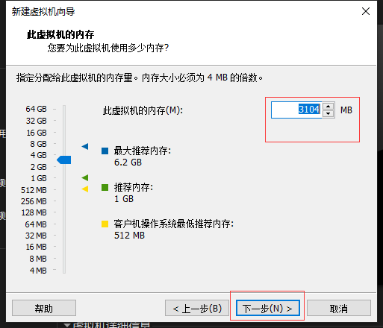
Task: Click the 下一步(N) button
Action: [268, 308]
